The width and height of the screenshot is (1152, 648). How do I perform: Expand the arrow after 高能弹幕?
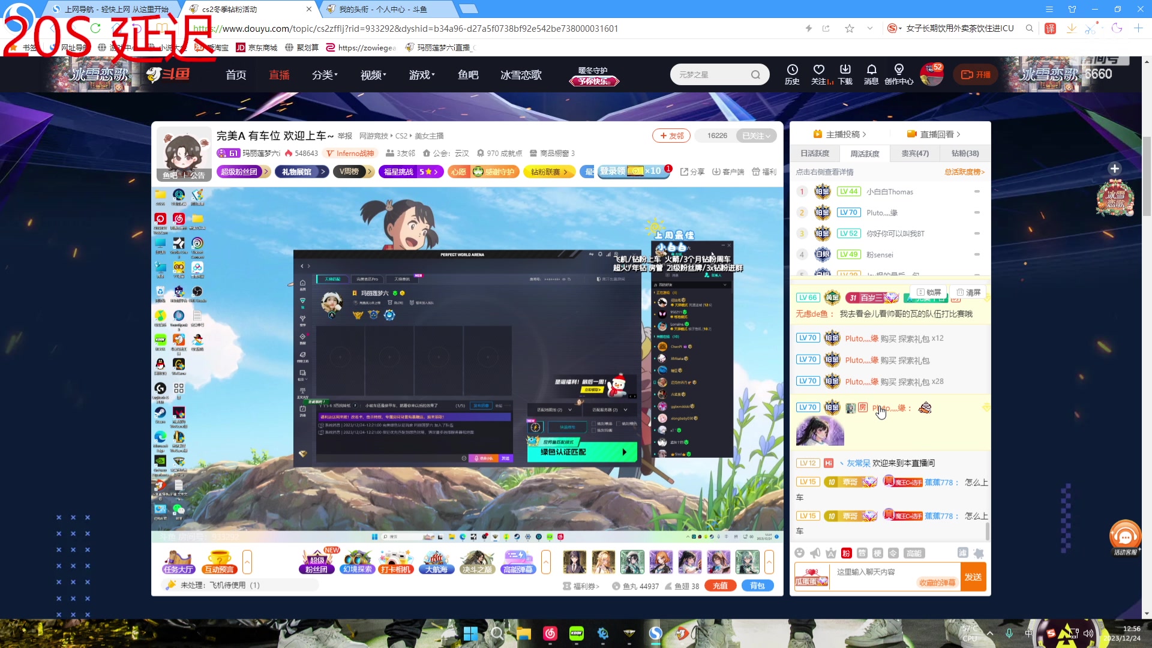point(546,562)
